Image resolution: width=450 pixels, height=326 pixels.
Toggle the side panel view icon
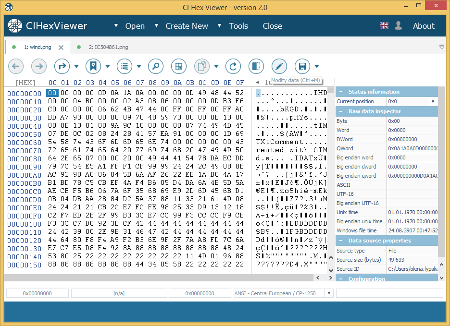point(256,67)
